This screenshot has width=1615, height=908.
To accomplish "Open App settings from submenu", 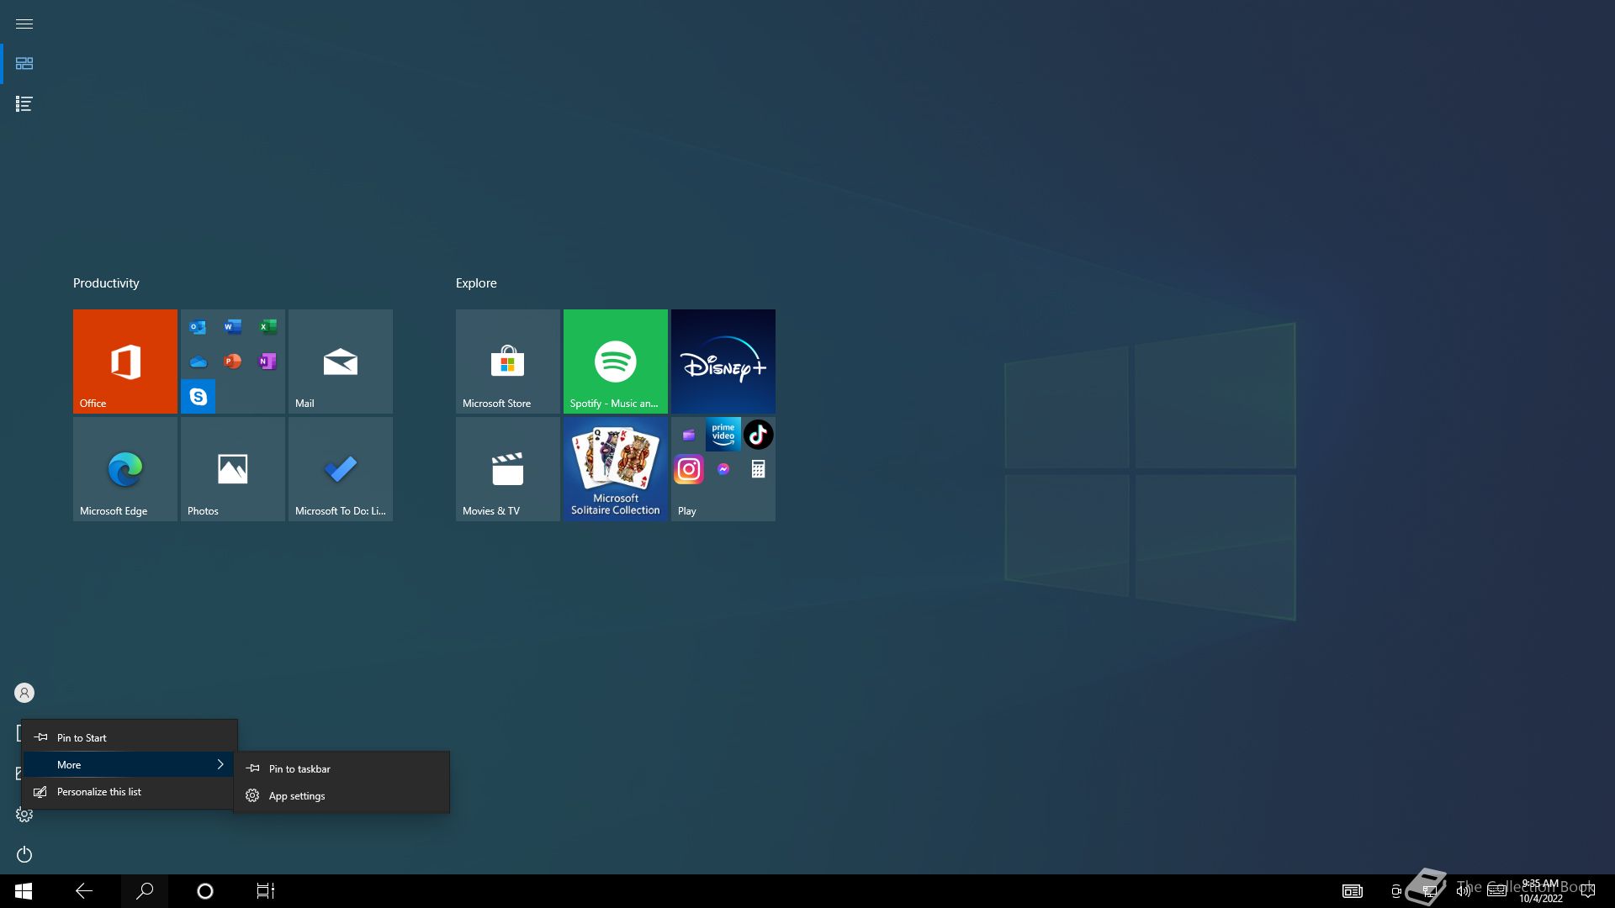I will coord(342,796).
